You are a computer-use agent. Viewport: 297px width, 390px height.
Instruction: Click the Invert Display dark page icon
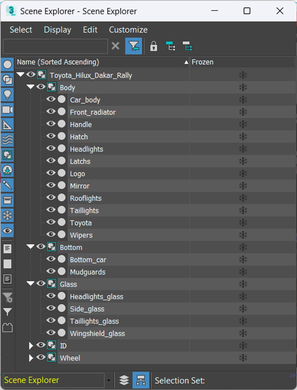tap(8, 279)
